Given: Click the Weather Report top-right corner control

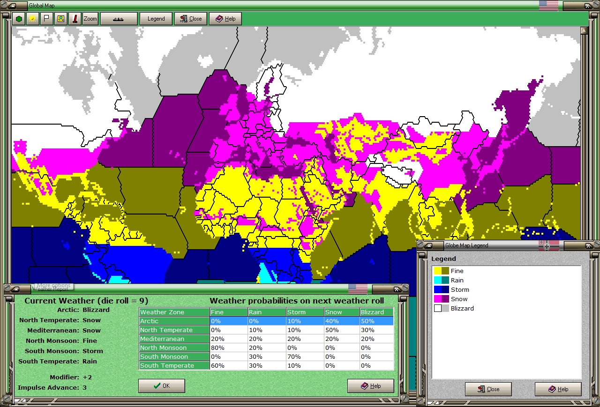Looking at the screenshot, I should [x=397, y=289].
